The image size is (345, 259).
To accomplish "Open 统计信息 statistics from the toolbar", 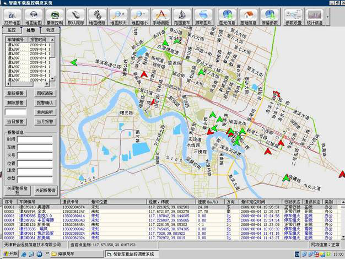I will pos(314,16).
